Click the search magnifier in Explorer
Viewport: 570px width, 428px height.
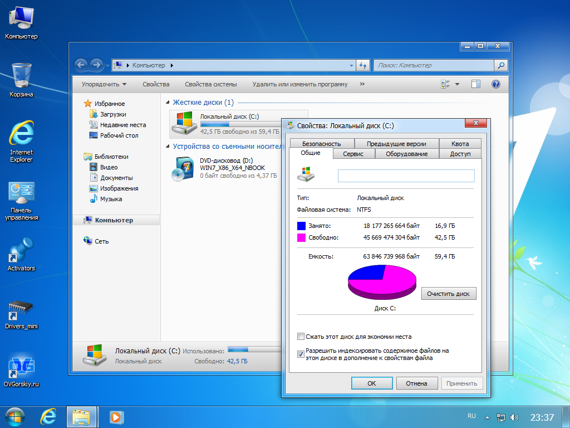tap(501, 66)
